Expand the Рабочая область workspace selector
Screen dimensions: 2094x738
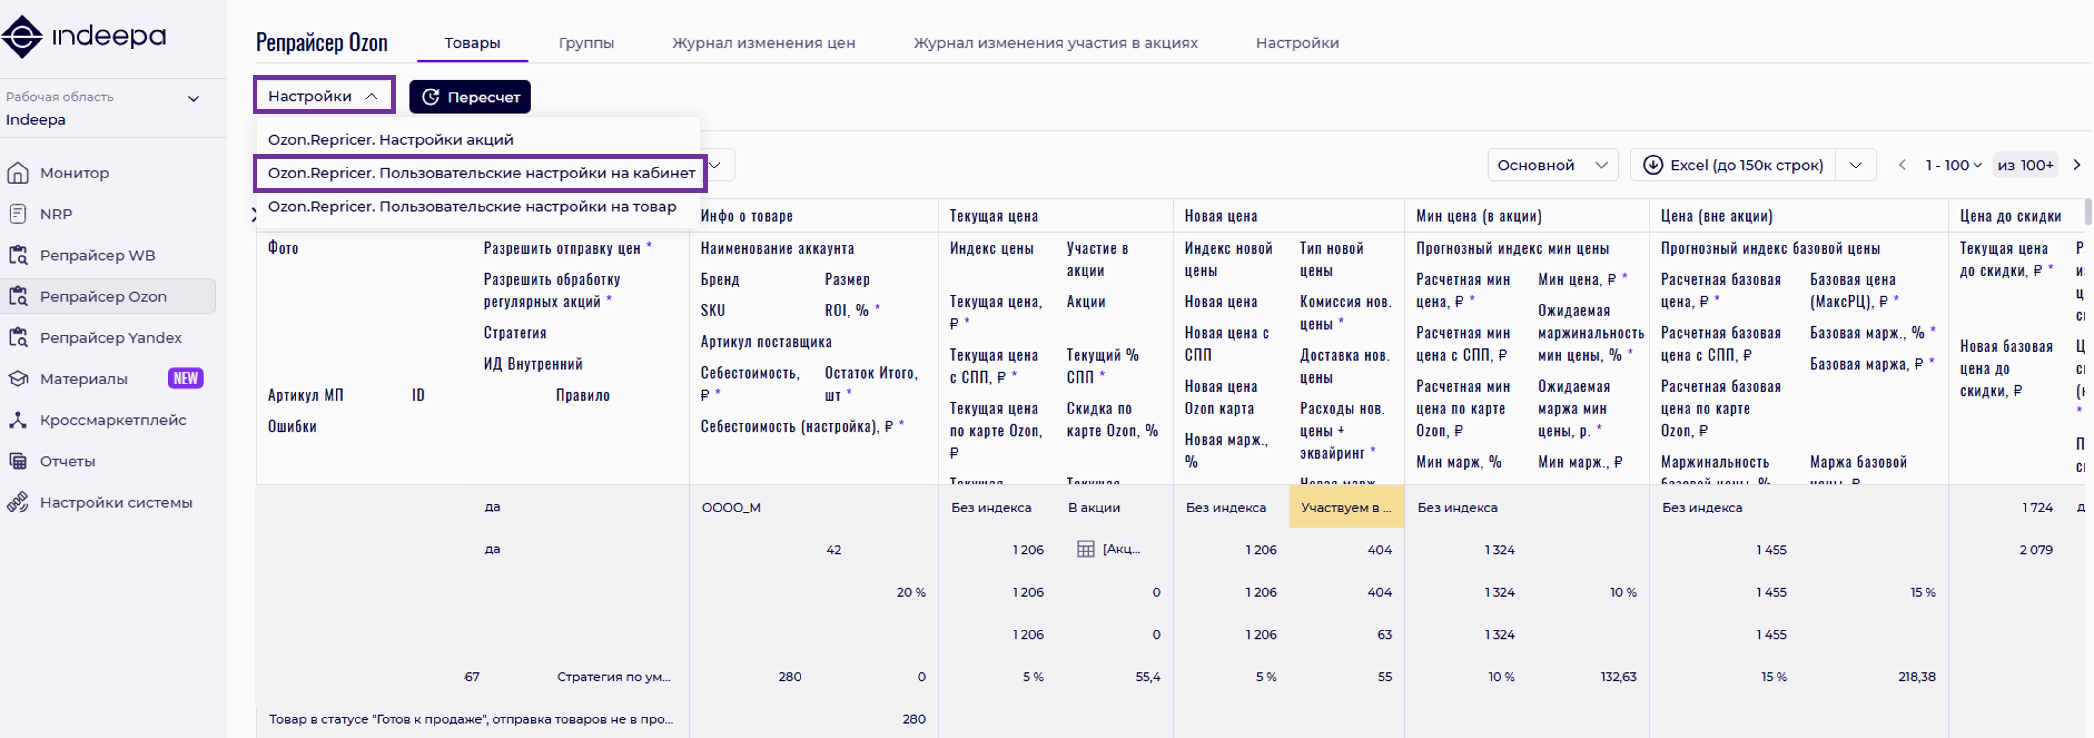click(x=194, y=98)
